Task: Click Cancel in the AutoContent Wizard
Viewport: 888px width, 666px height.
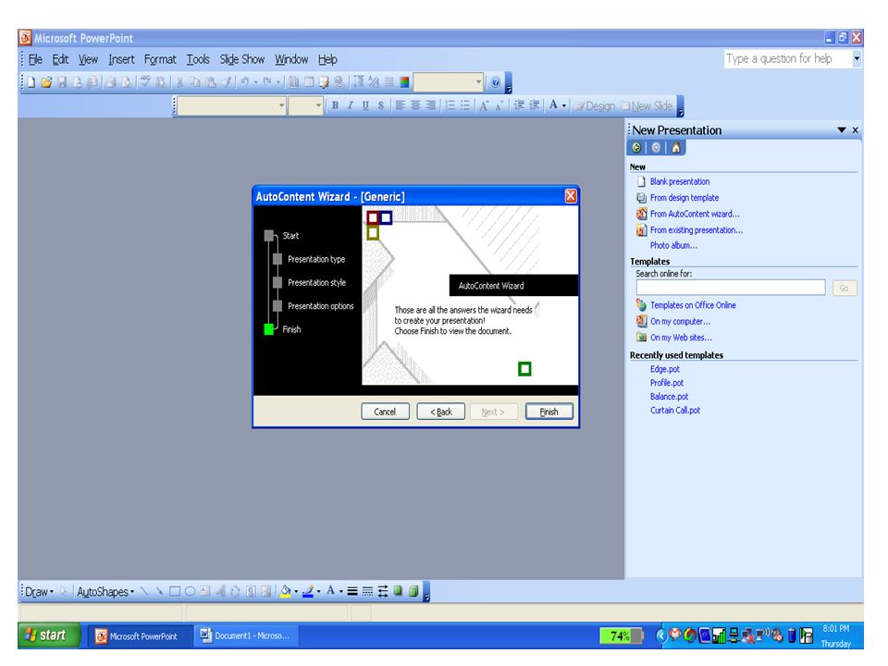Action: click(385, 412)
